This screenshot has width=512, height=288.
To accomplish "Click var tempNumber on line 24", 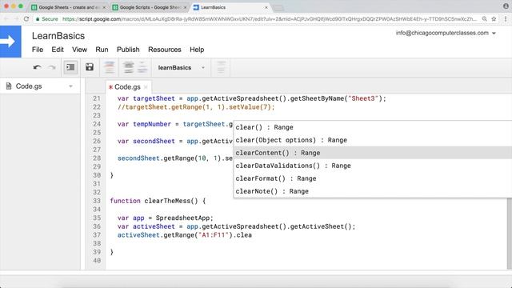I will (x=144, y=124).
